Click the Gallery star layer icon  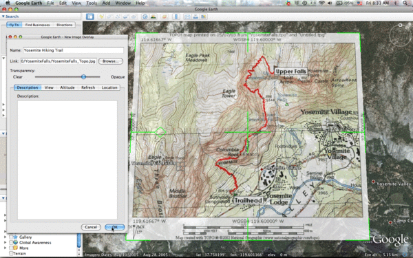16,237
